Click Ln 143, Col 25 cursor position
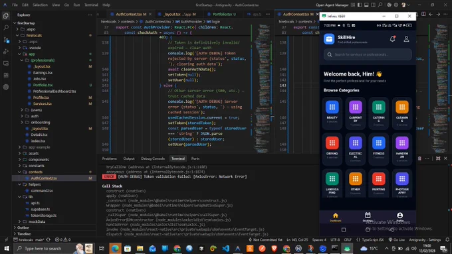This screenshot has height=254, width=452. (x=297, y=239)
